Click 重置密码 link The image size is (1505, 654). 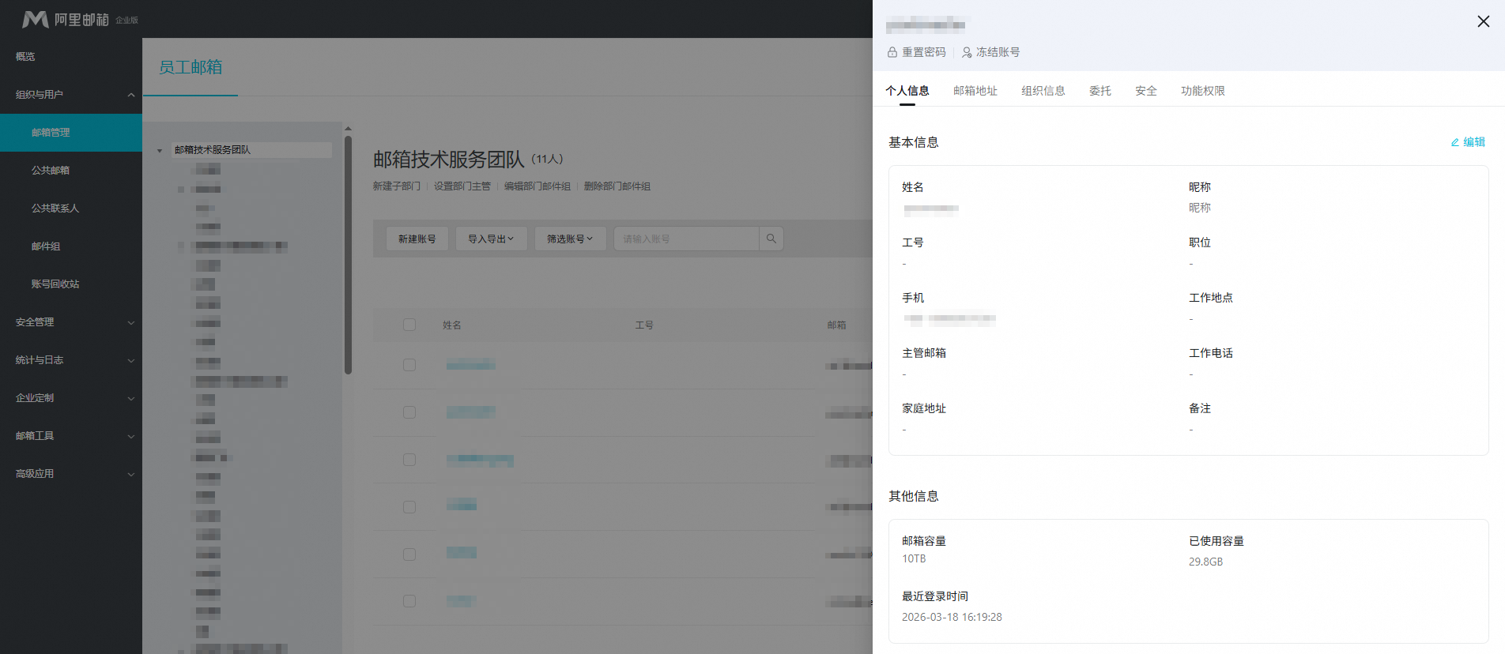click(x=924, y=52)
